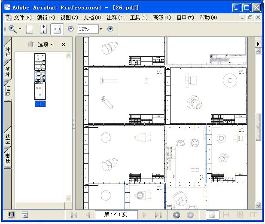Open the 工具 menu
The width and height of the screenshot is (265, 224).
[x=138, y=18]
